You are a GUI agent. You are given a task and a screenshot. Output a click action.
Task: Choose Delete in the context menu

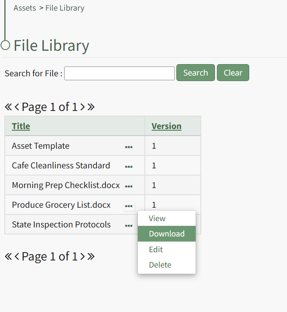[x=160, y=265]
